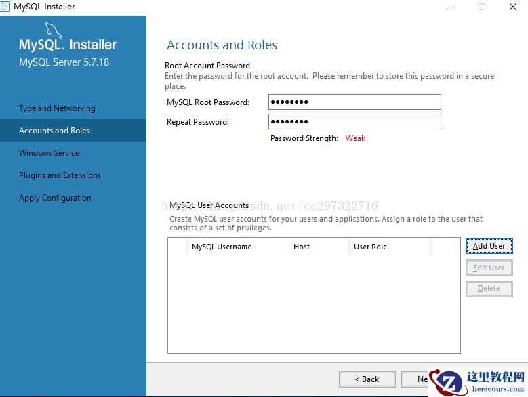Click the Weak password strength label
This screenshot has width=528, height=397.
[x=355, y=138]
